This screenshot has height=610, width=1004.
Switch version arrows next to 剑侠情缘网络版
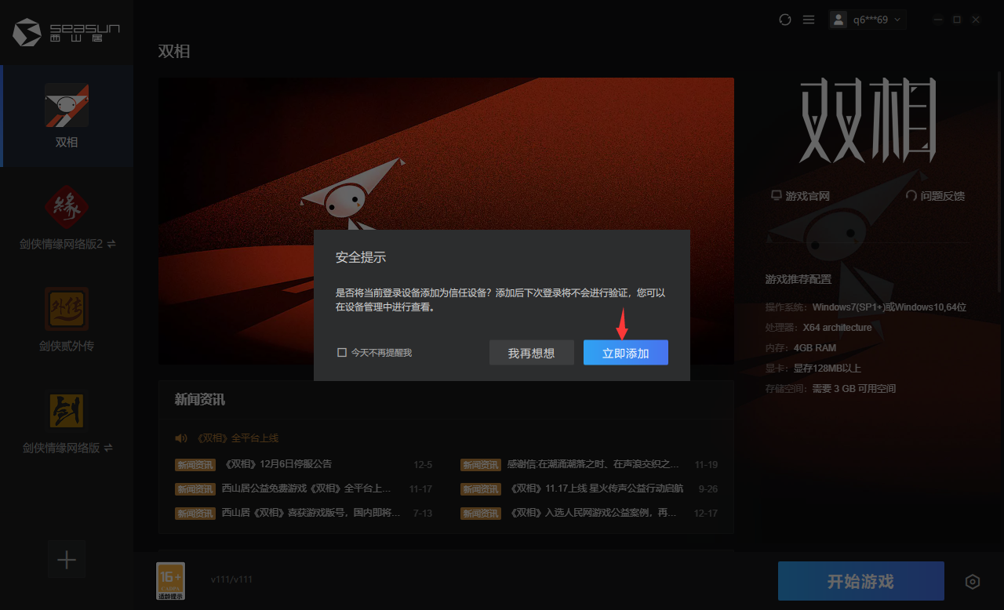108,448
